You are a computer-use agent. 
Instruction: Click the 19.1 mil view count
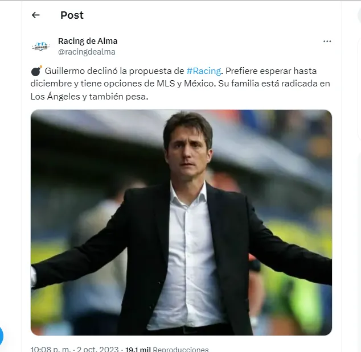[x=138, y=349]
